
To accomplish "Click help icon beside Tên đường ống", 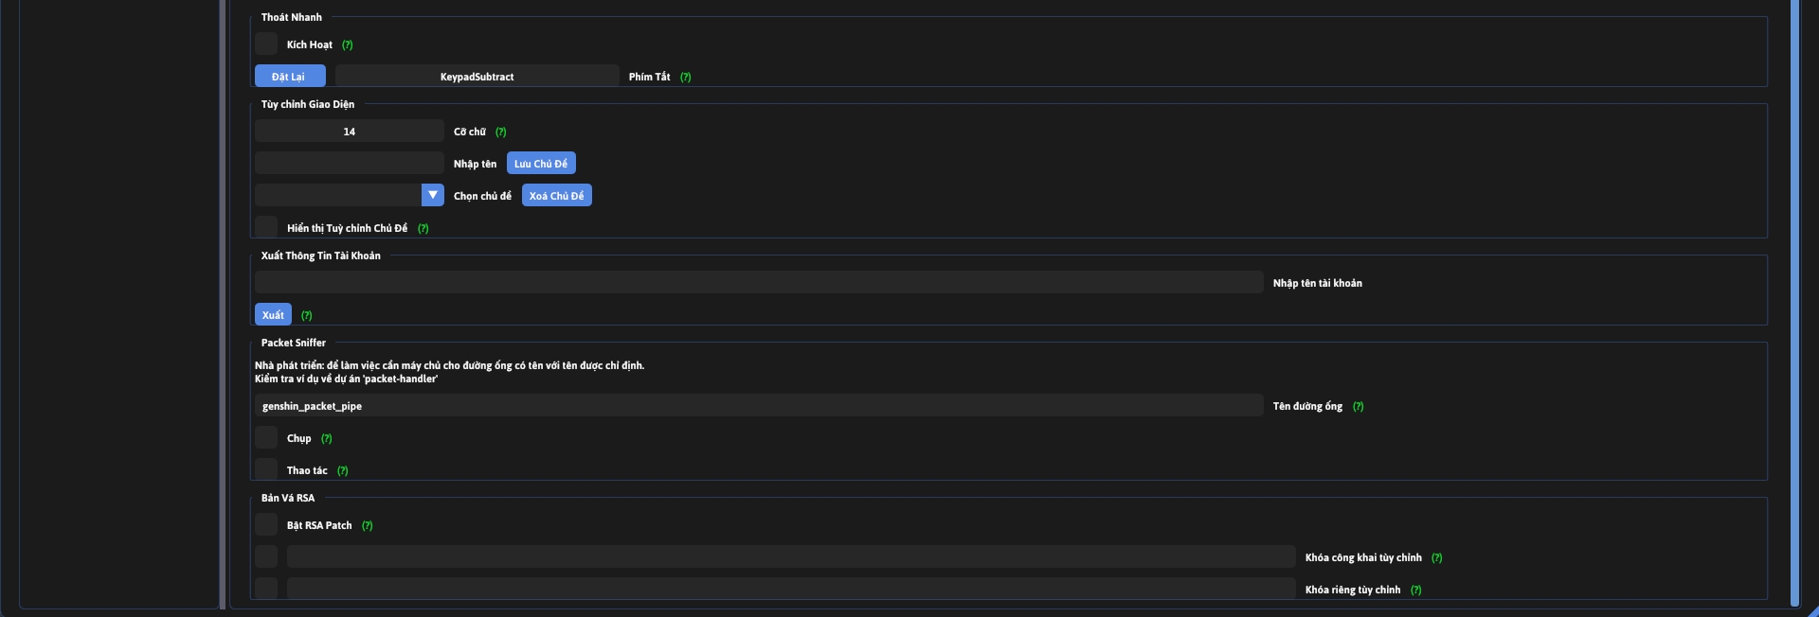I will tap(1358, 407).
